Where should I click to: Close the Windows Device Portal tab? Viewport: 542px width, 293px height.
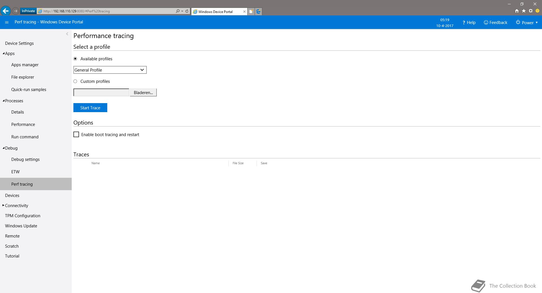244,12
